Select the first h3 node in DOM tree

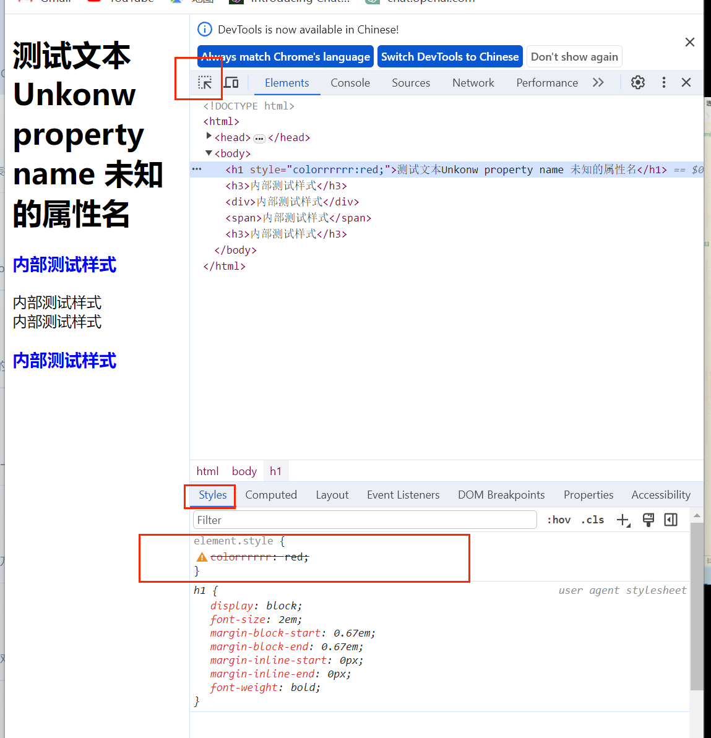[286, 186]
